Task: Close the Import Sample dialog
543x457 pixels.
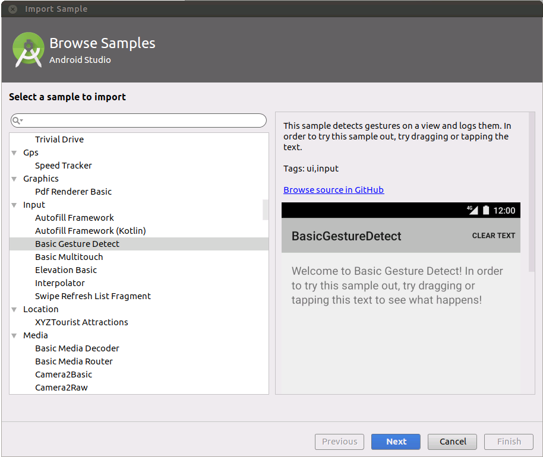Action: tap(13, 9)
